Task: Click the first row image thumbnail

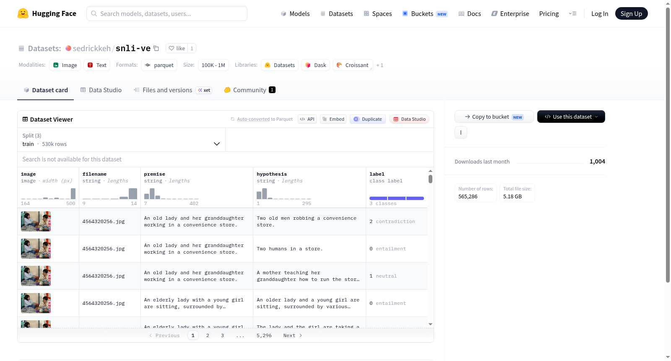Action: (x=36, y=221)
